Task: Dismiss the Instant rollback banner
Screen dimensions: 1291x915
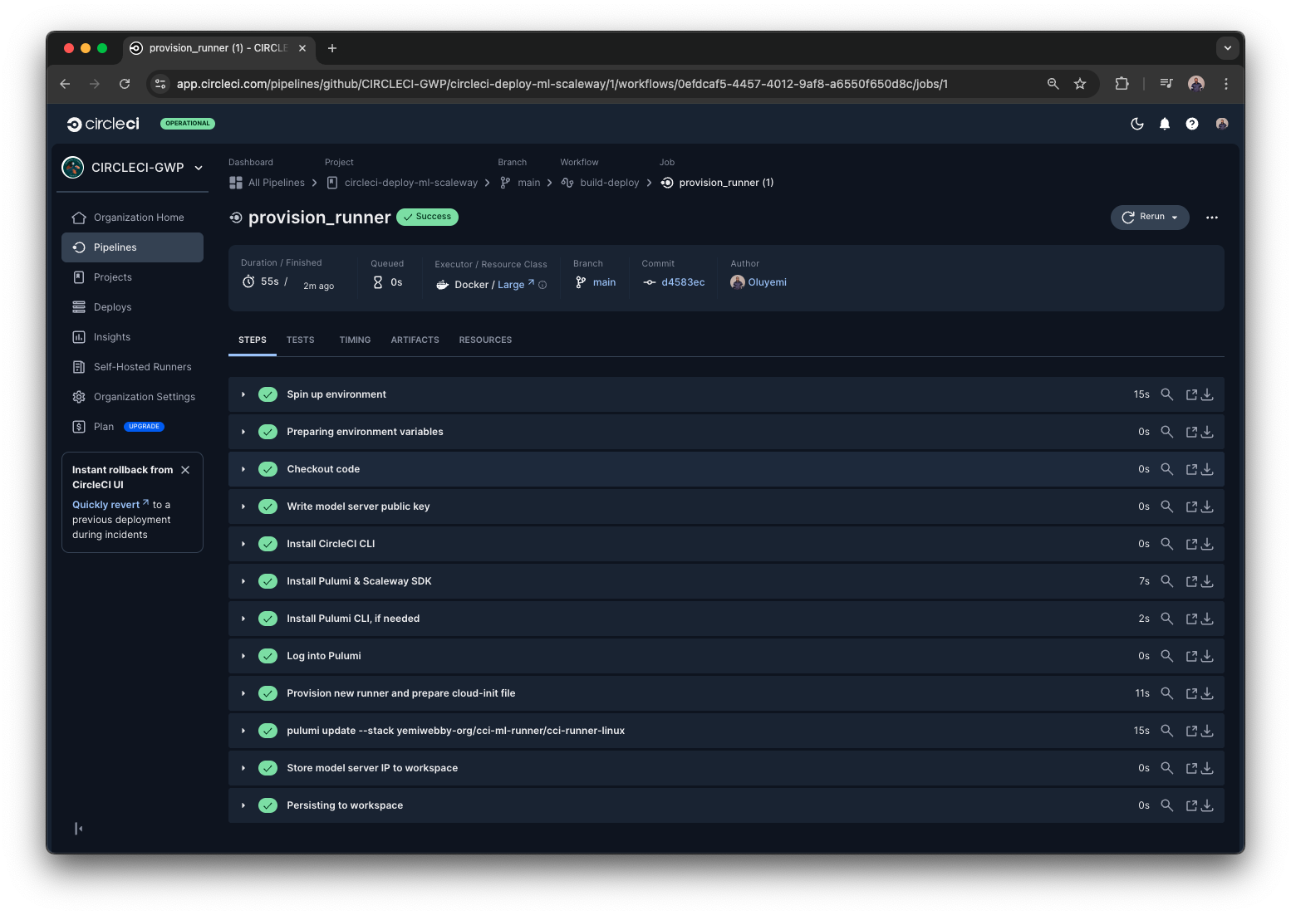Action: point(185,470)
